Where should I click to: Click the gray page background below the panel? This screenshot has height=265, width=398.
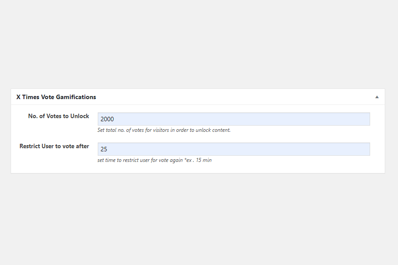199,218
